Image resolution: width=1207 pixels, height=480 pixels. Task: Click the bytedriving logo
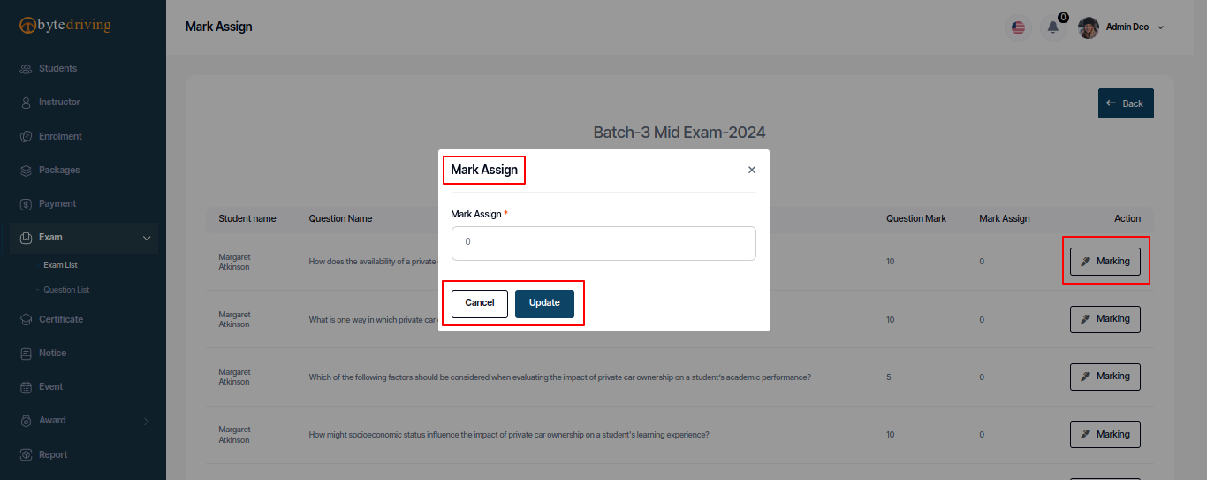click(65, 25)
